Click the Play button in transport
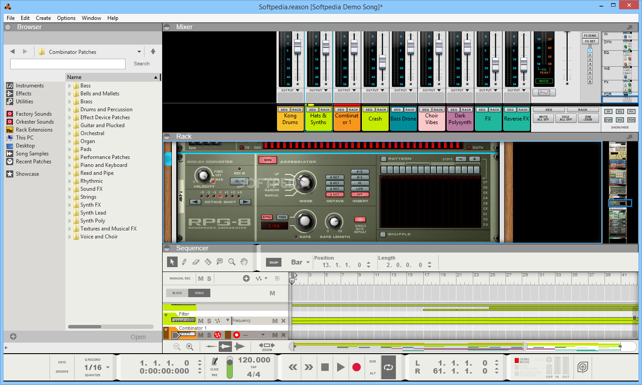Screen dimensions: 642x385 click(x=341, y=367)
